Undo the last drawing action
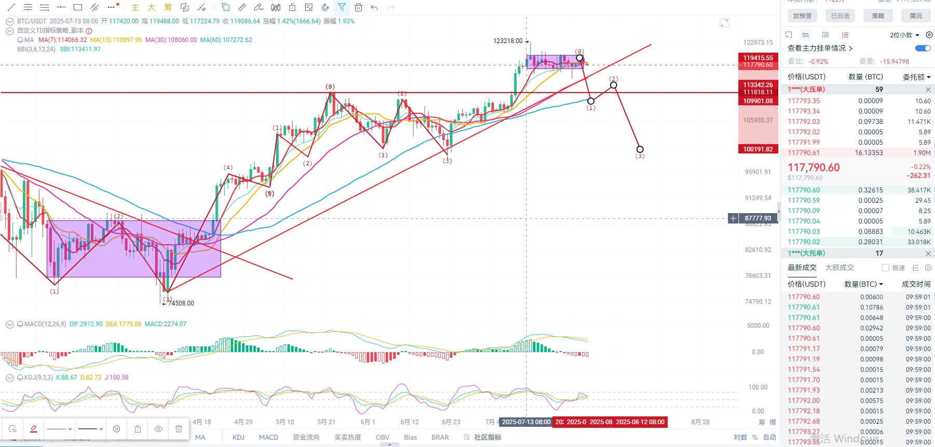Screen dimensions: 935x447 (375, 7)
